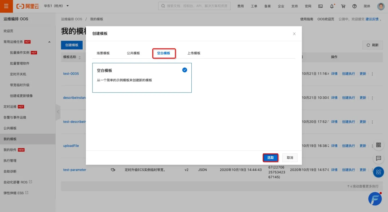Viewport: 388px width, 212px height.
Task: Open more actions menu for test-0035 row
Action: (372, 74)
